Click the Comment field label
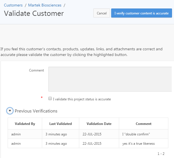This screenshot has width=174, height=158. coord(36,70)
